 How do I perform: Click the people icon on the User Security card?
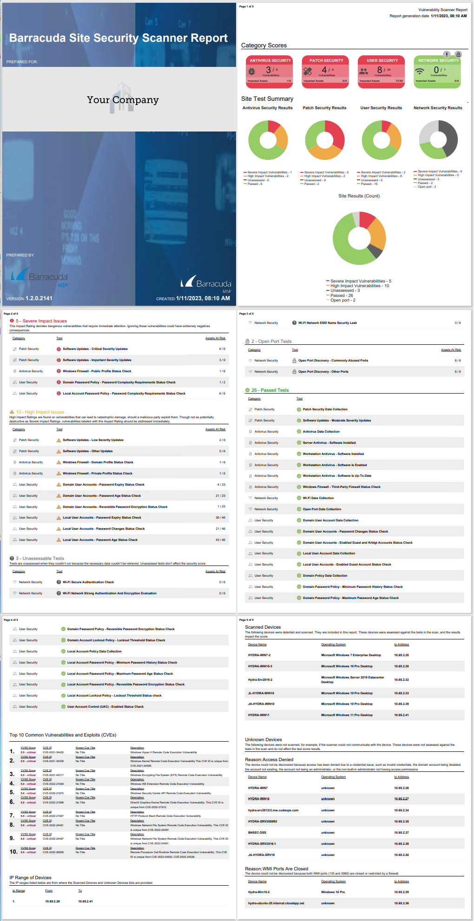point(364,71)
